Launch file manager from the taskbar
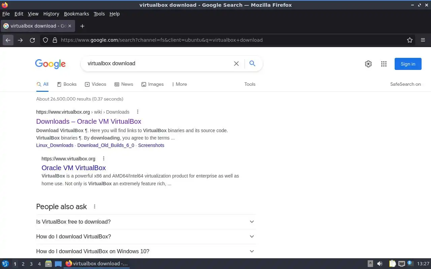 [48, 264]
